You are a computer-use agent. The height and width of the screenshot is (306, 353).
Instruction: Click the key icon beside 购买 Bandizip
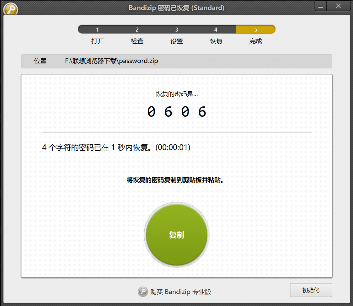point(143,292)
